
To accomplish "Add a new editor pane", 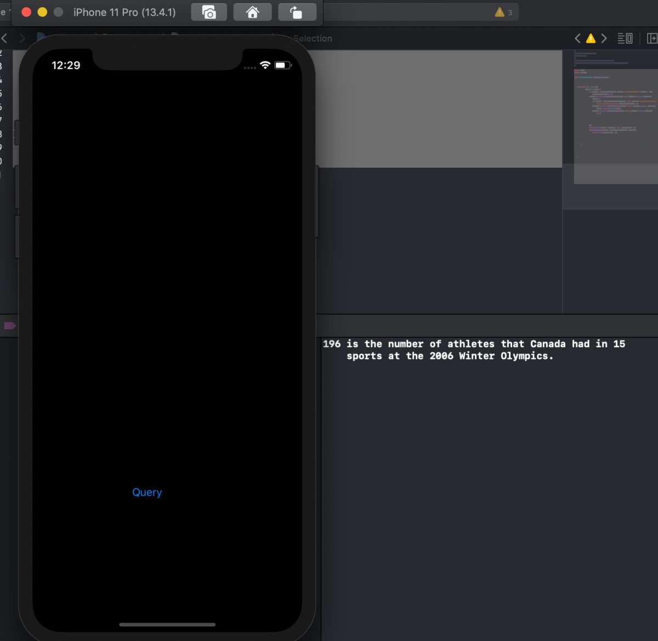I will [x=652, y=38].
